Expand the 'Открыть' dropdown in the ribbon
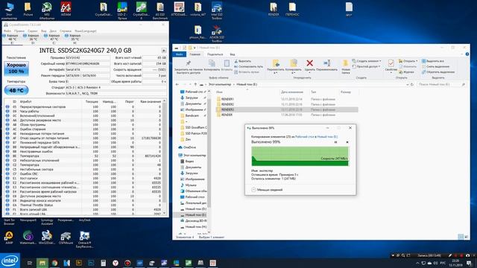 tap(408, 61)
